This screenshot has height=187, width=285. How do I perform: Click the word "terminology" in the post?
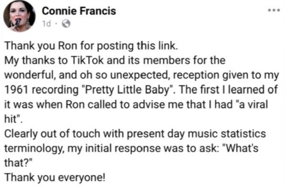point(34,148)
